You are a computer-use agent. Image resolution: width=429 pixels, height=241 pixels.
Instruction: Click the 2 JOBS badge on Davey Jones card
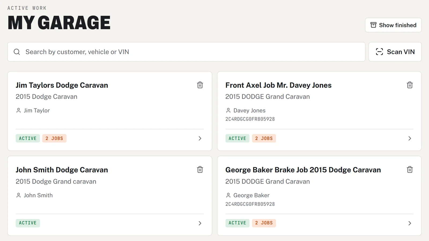pos(264,138)
